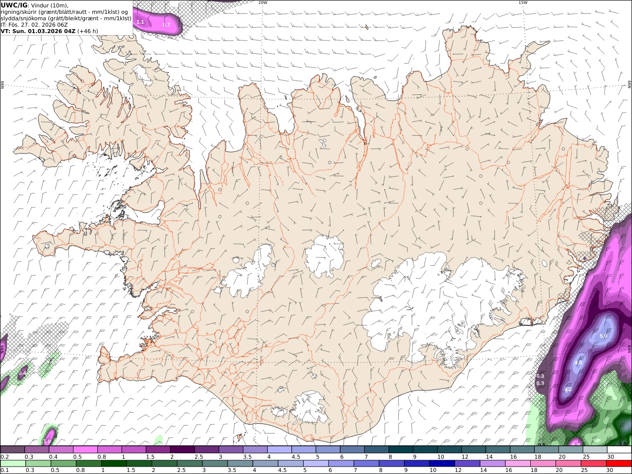
Task: Click lower legend purple swatch labeled 12
Action: (467, 463)
